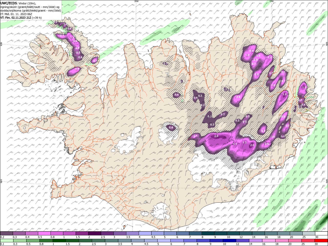Screen dimensions: 328x246
Task: Click the light lavender swatch above top-row label 4
Action: (145, 233)
